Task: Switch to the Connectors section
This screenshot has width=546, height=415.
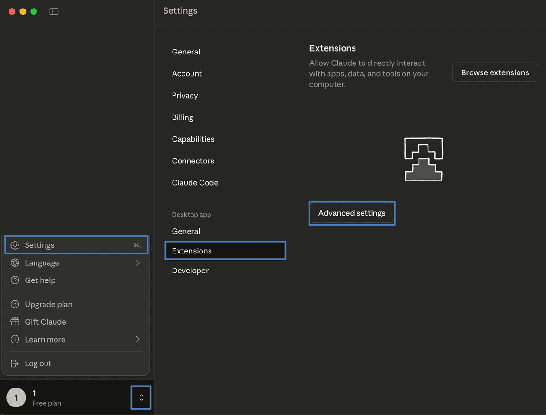Action: click(x=193, y=161)
